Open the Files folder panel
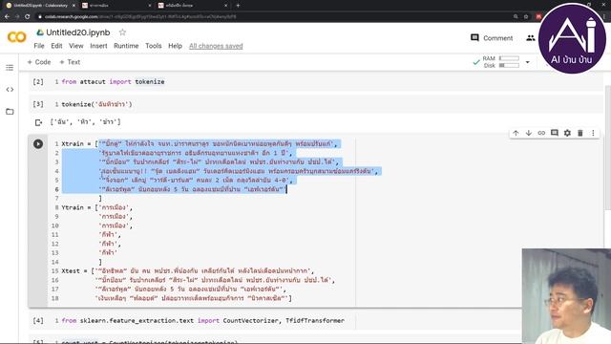611x344 pixels. coord(10,112)
